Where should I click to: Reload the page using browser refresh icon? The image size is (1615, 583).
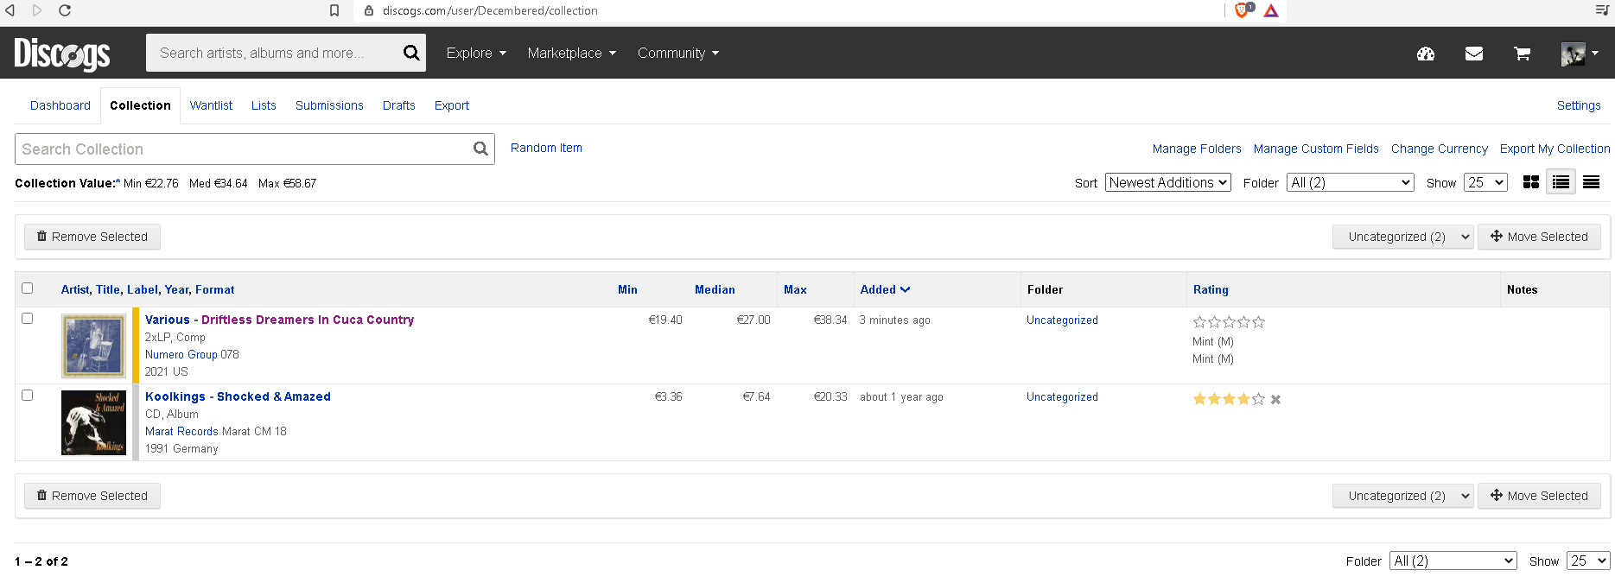pos(65,10)
